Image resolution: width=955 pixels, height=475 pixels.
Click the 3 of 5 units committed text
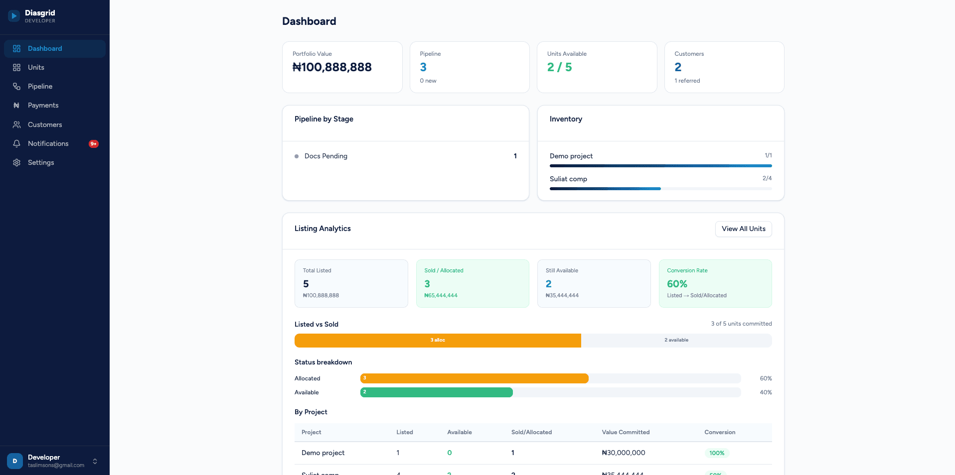(x=741, y=324)
